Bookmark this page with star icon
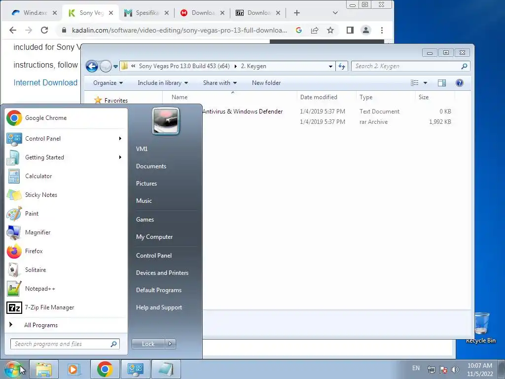Image resolution: width=505 pixels, height=379 pixels. tap(330, 30)
